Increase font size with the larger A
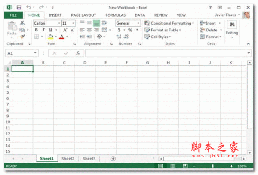 pos(65,30)
